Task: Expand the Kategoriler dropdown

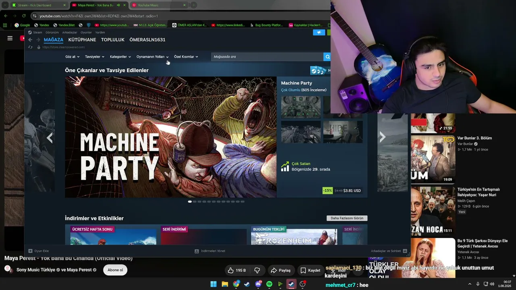Action: coord(121,57)
